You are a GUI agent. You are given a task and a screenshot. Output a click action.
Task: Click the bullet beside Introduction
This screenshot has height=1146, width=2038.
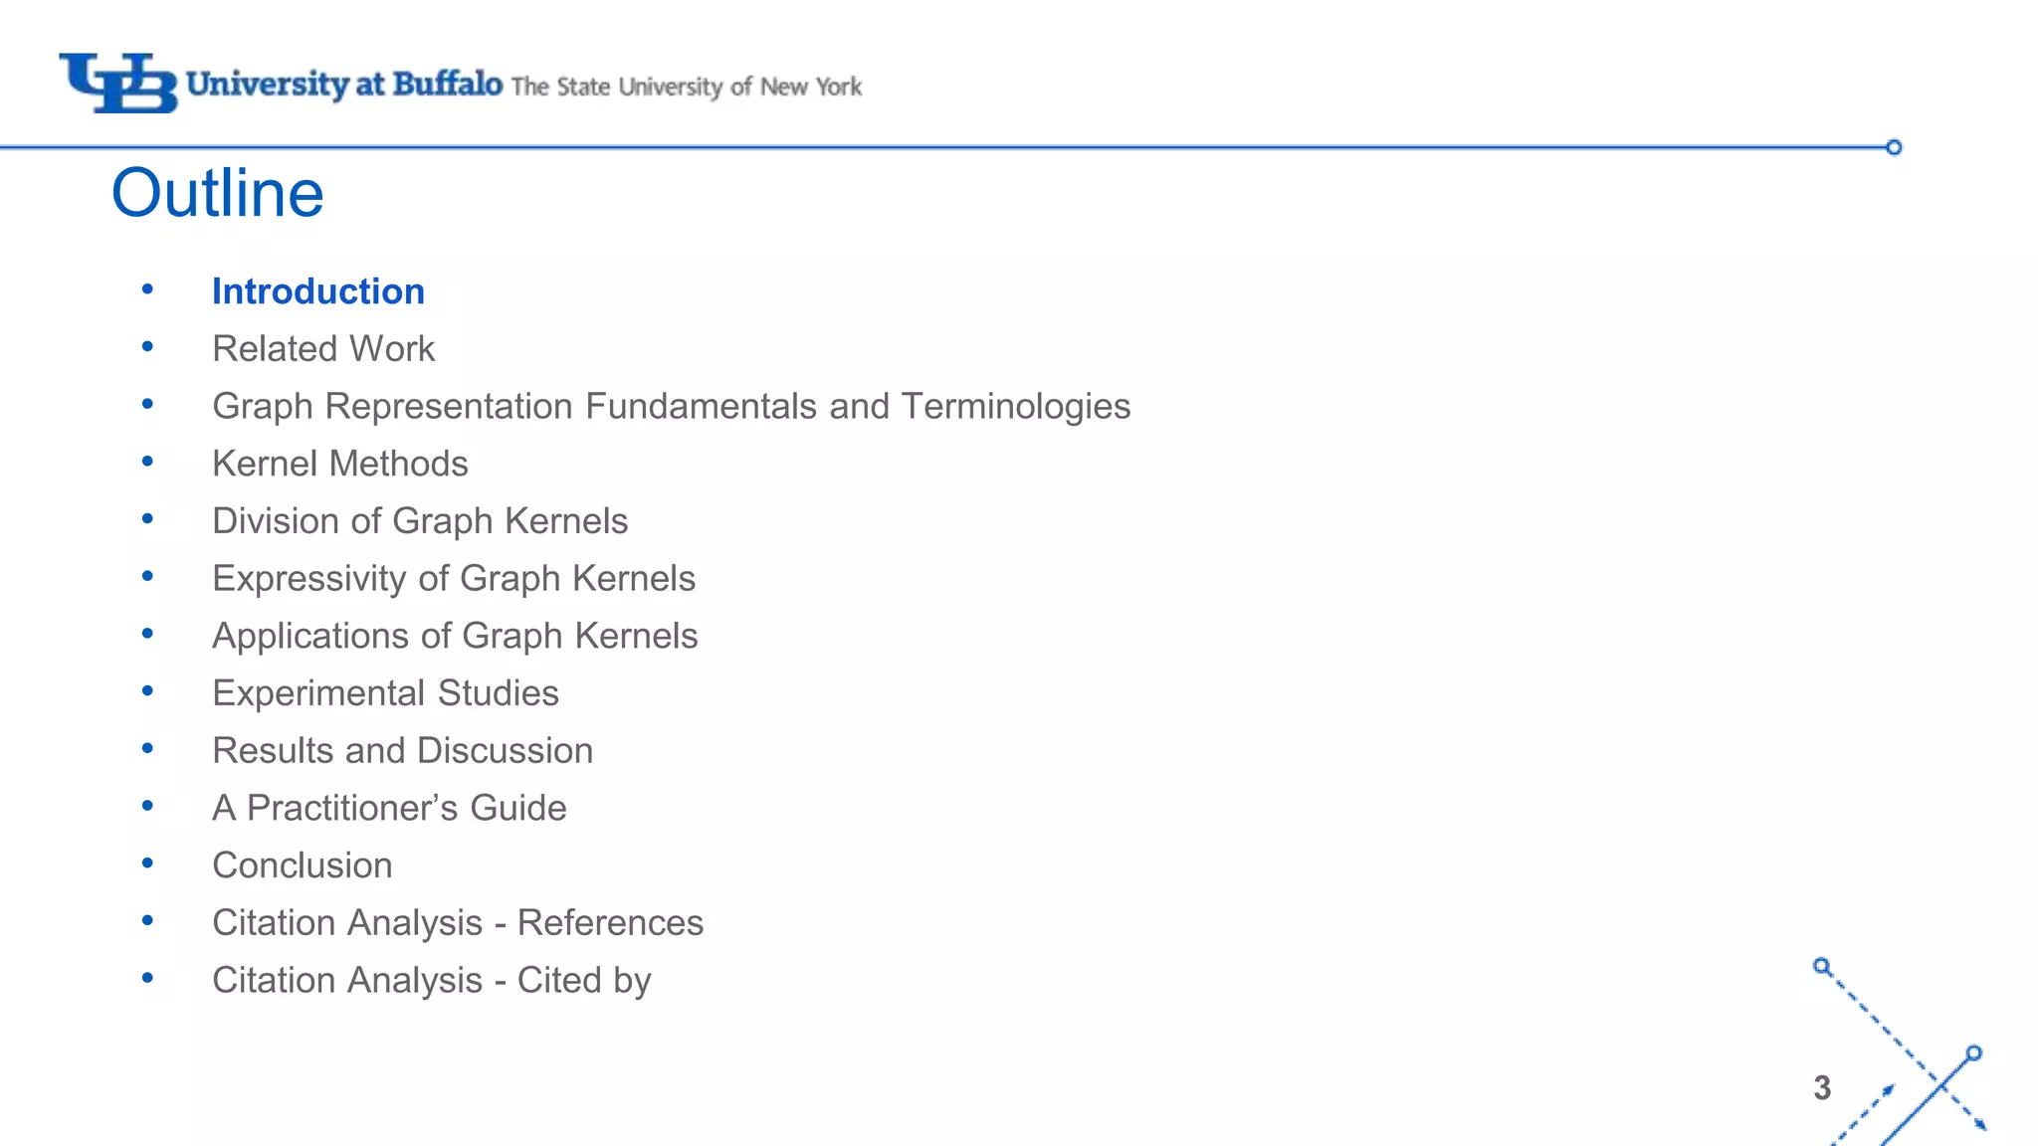(147, 289)
